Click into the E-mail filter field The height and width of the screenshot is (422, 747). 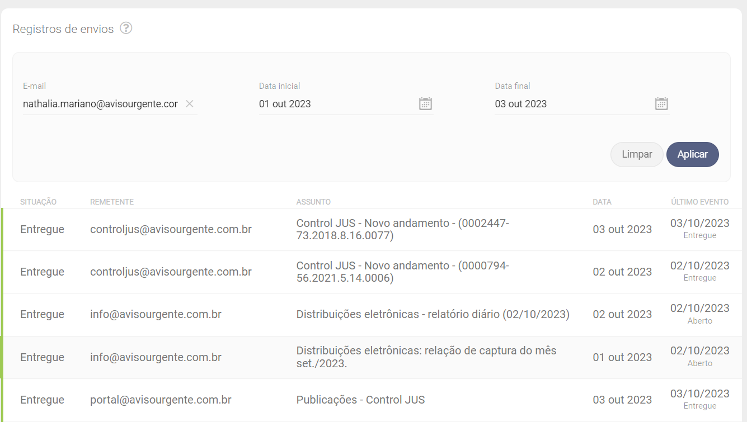click(101, 104)
